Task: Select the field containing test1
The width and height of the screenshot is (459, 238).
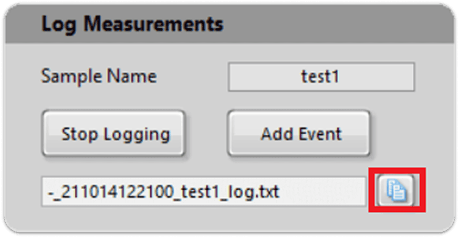Action: tap(321, 77)
